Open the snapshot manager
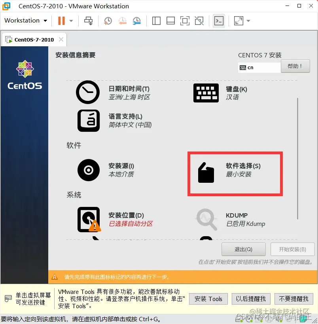Screen dimensions: 318x324 [136, 21]
